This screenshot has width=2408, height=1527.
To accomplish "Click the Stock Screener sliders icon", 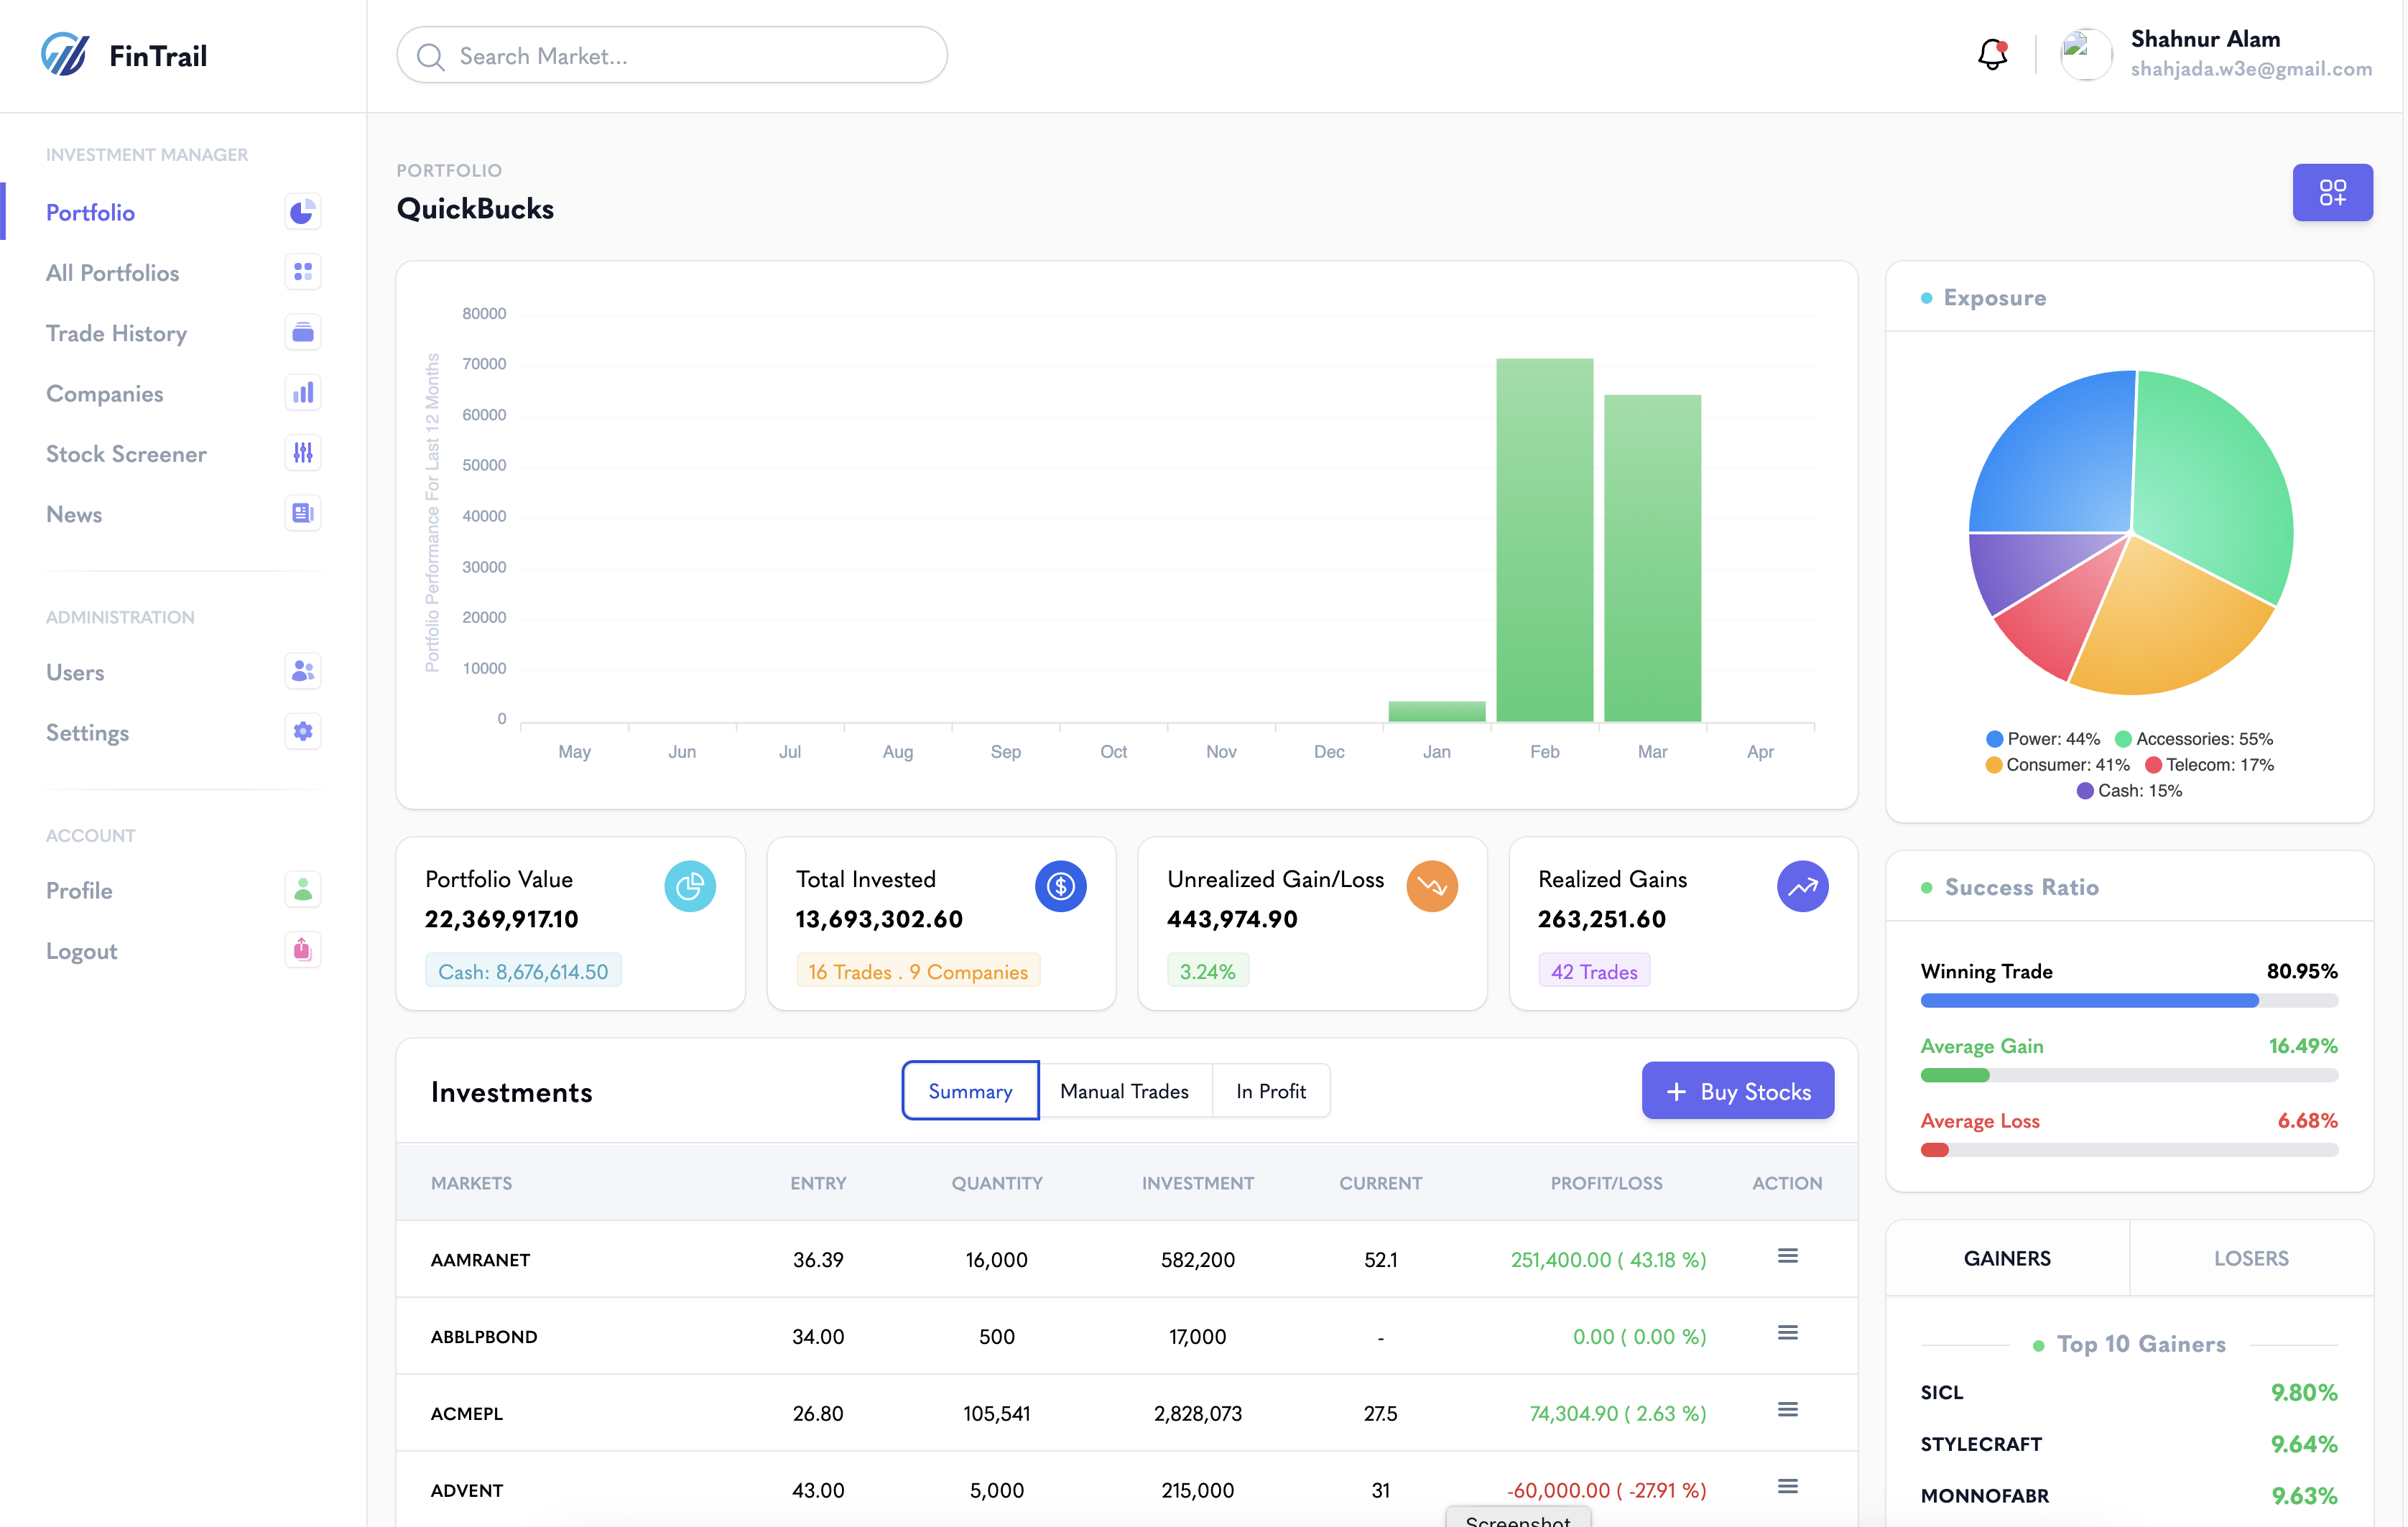I will 302,453.
